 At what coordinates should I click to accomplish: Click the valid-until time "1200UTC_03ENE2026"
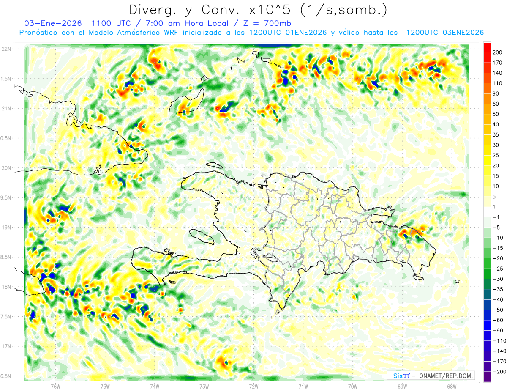(444, 33)
